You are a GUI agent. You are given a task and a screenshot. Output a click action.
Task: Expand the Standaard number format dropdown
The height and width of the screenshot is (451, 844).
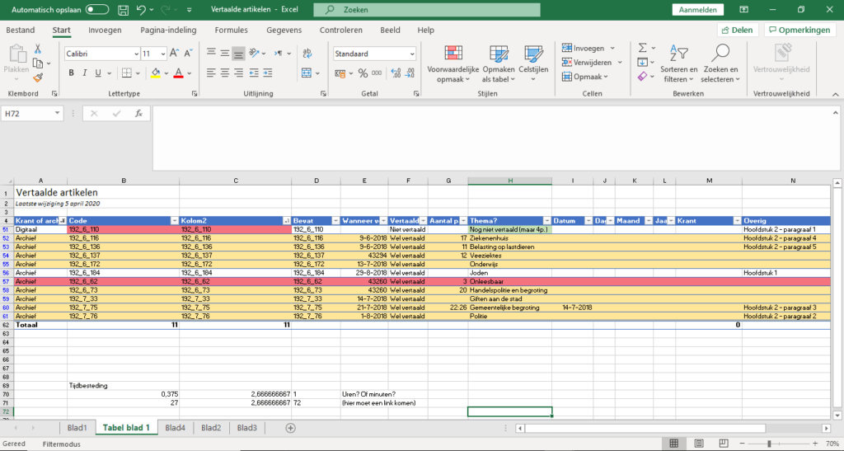coord(412,54)
